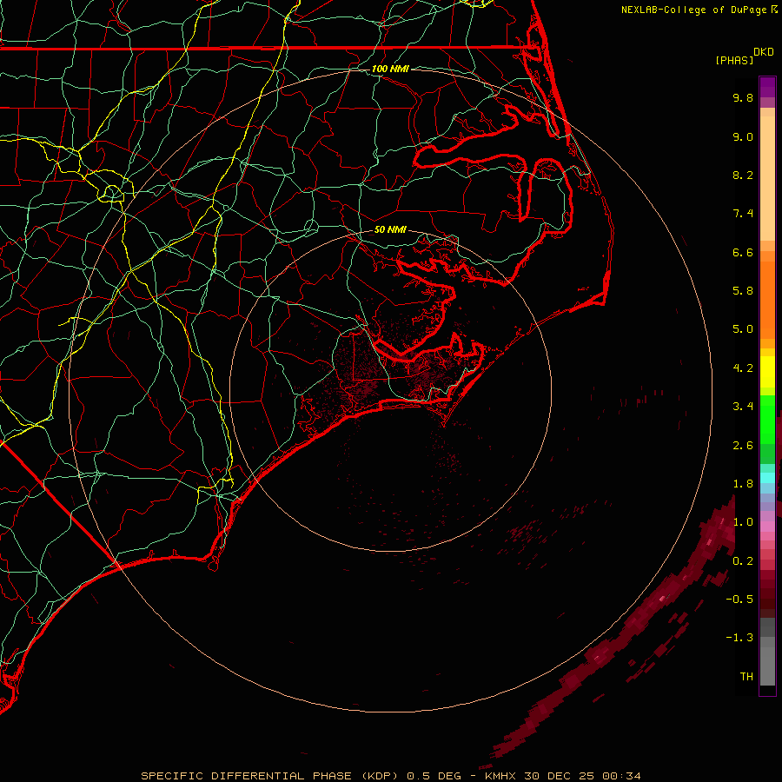Click the 9.8 value on the color scale
The width and height of the screenshot is (782, 782).
click(743, 97)
